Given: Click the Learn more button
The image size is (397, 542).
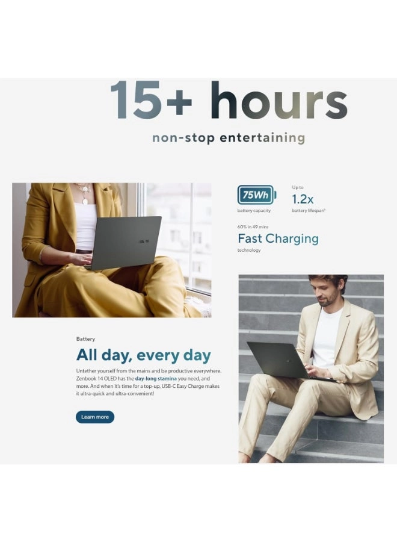Looking at the screenshot, I should (x=95, y=417).
